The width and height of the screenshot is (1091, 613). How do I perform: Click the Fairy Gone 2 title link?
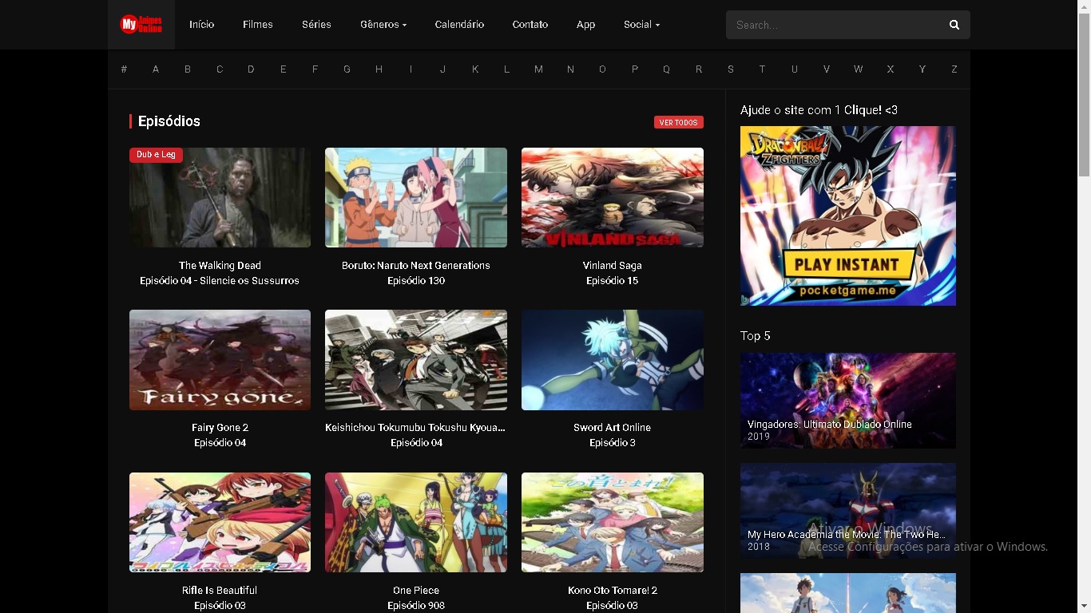point(220,428)
